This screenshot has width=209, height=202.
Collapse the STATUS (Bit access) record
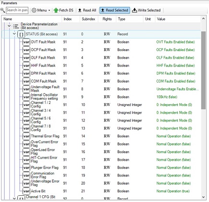pyautogui.click(x=14, y=34)
